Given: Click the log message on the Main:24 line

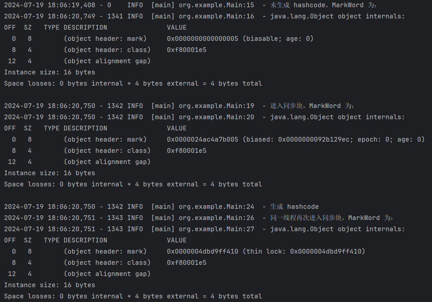Looking at the screenshot, I should click(294, 207).
